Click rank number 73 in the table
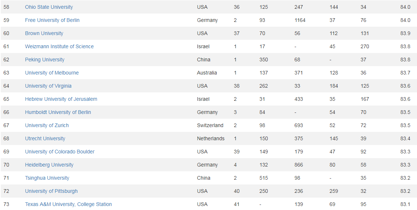The width and height of the screenshot is (417, 210). point(6,204)
